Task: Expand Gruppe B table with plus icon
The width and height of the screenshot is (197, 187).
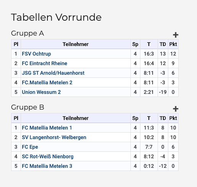Action: 176,109
